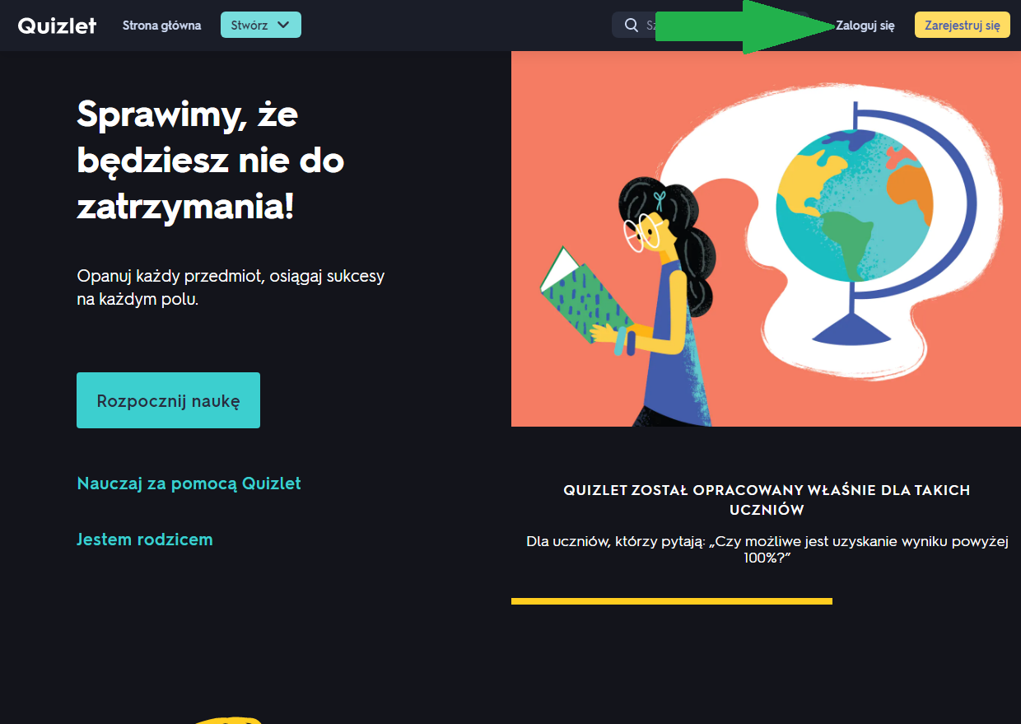Screen dimensions: 1021x724
Task: Click the testimonial text about 100% result
Action: pos(767,549)
